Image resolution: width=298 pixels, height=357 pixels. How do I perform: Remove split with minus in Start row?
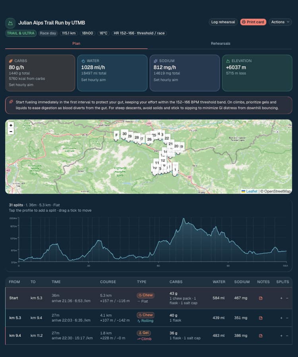[287, 298]
